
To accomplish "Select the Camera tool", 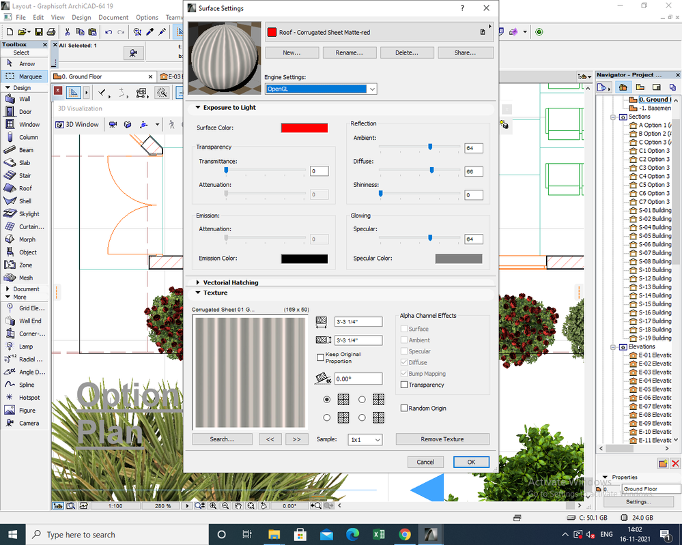I will (29, 424).
